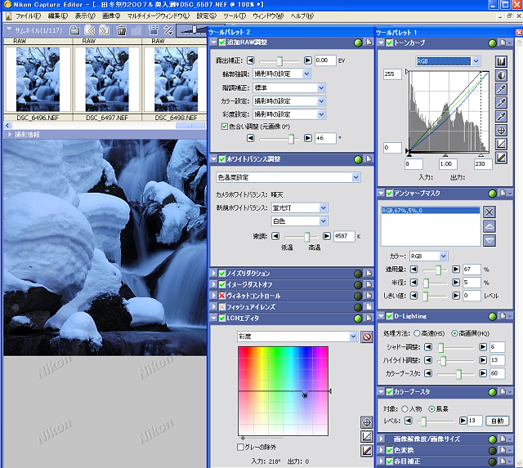Viewport: 523px width, 468px height.
Task: Expand the 撮影情報 section
Action: pyautogui.click(x=10, y=134)
